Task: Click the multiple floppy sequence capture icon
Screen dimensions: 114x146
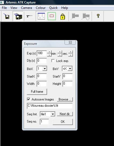Action: [18, 16]
